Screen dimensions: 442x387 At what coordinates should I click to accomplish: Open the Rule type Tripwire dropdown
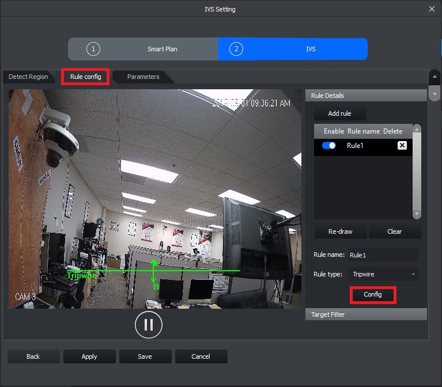click(383, 274)
